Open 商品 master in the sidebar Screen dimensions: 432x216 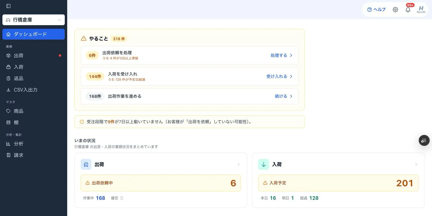tap(34, 111)
